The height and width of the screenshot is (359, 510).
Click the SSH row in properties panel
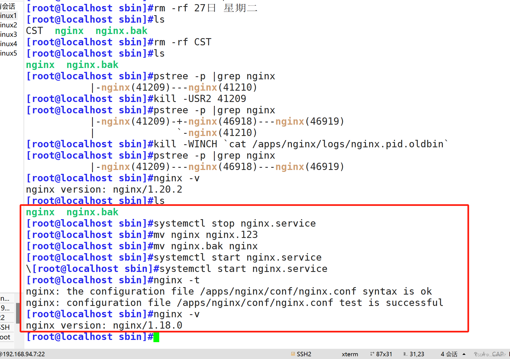pyautogui.click(x=7, y=327)
